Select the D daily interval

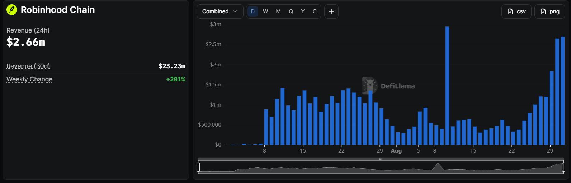[253, 11]
